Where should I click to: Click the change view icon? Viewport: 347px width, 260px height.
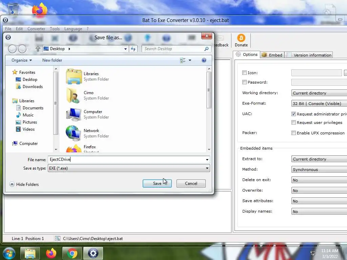[183, 60]
